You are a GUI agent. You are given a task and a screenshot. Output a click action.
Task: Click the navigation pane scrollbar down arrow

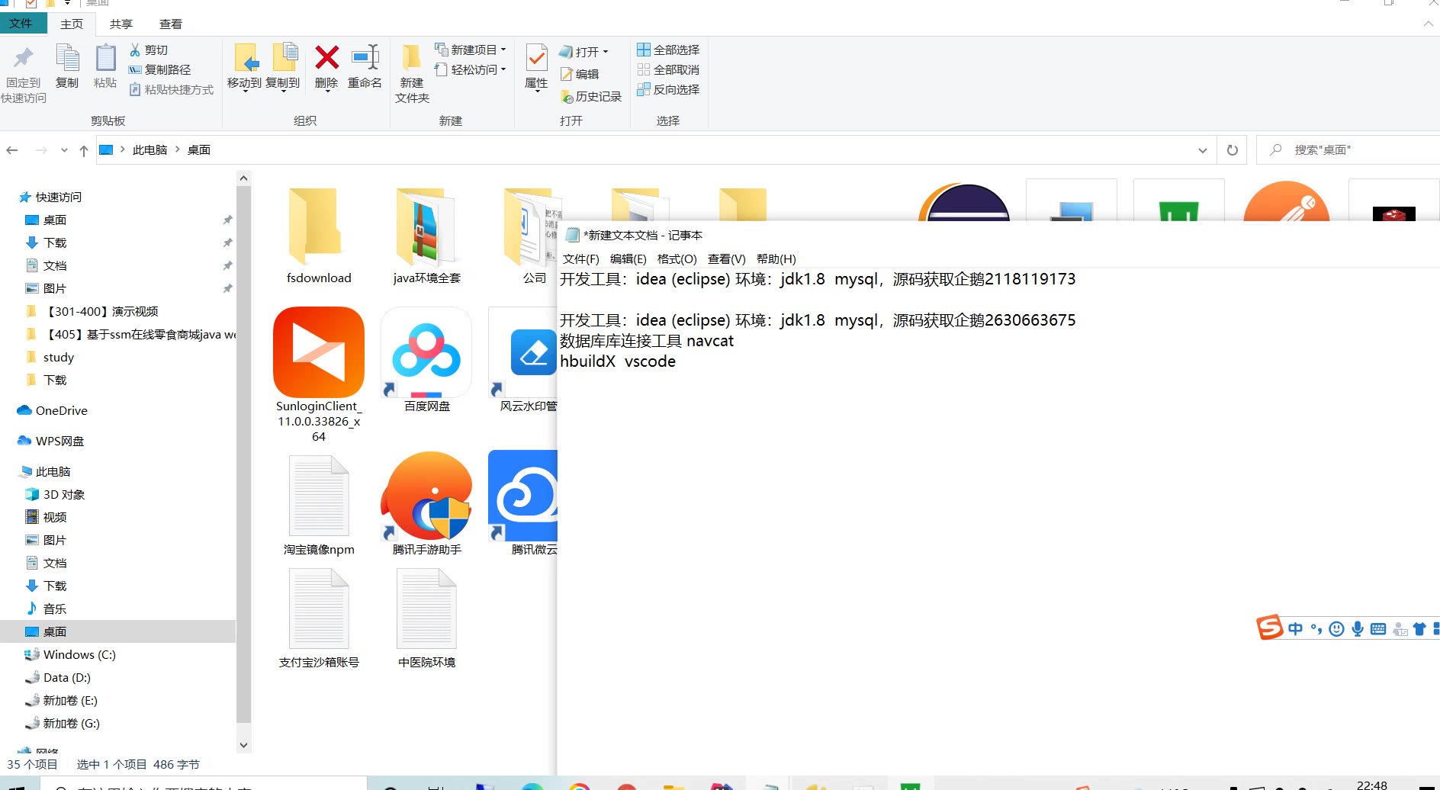(x=244, y=745)
